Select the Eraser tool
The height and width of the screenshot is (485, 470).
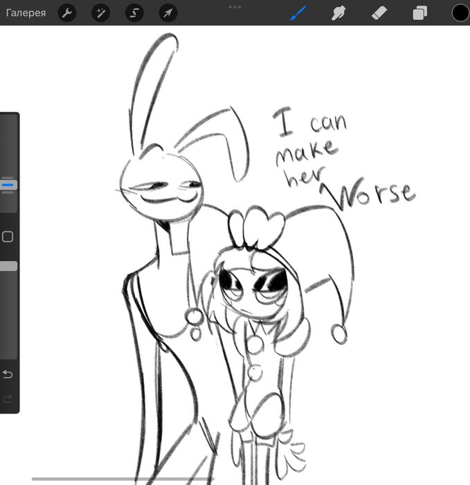pos(379,13)
